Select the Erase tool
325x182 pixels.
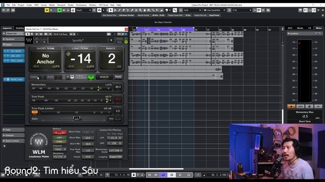click(x=123, y=10)
